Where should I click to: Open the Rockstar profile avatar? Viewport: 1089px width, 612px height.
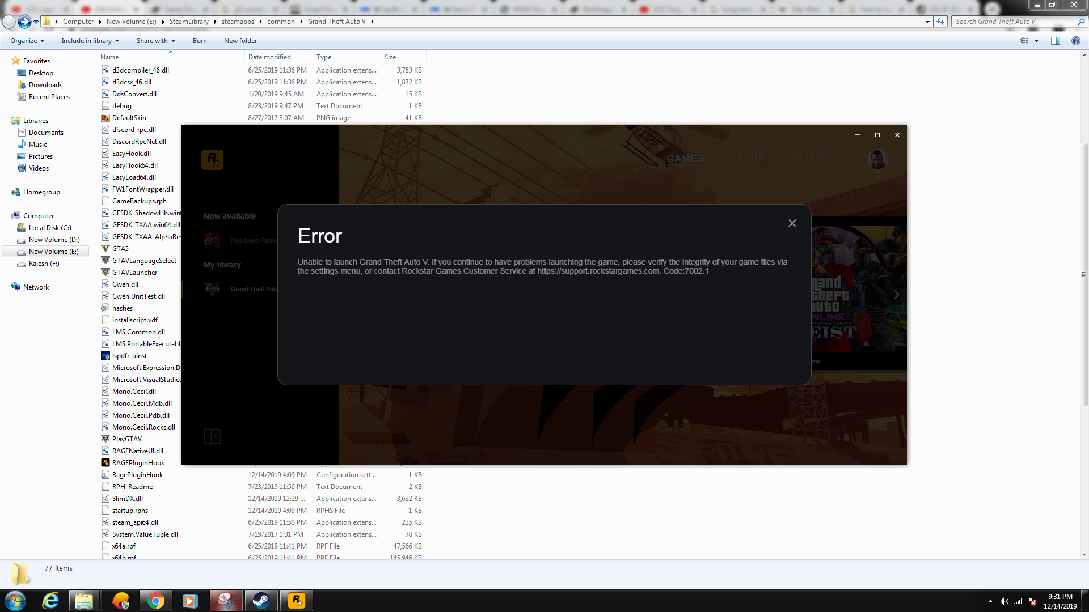click(x=877, y=159)
